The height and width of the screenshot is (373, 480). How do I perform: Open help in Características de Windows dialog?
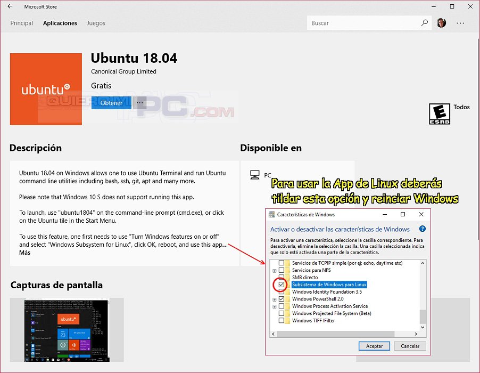[x=422, y=229]
